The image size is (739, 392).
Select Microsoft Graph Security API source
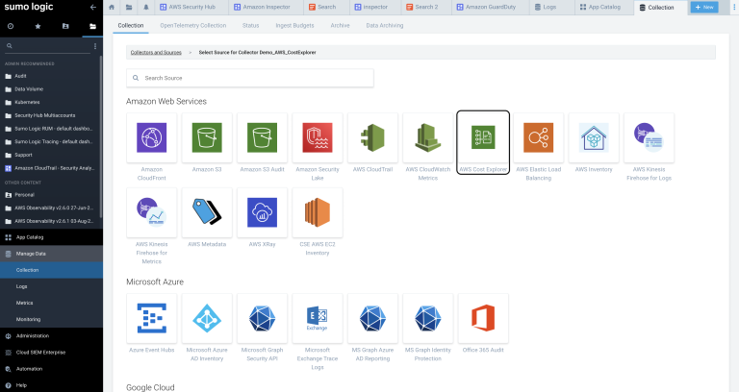[x=262, y=318]
